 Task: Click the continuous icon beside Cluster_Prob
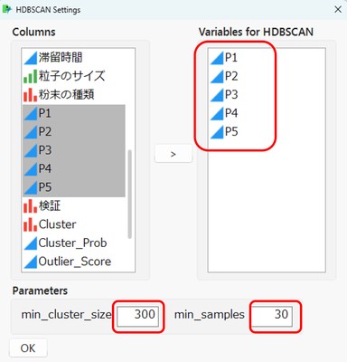point(30,243)
